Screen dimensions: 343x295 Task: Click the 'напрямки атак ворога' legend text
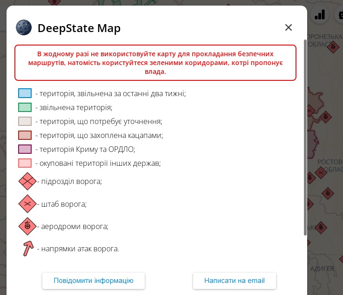80,249
